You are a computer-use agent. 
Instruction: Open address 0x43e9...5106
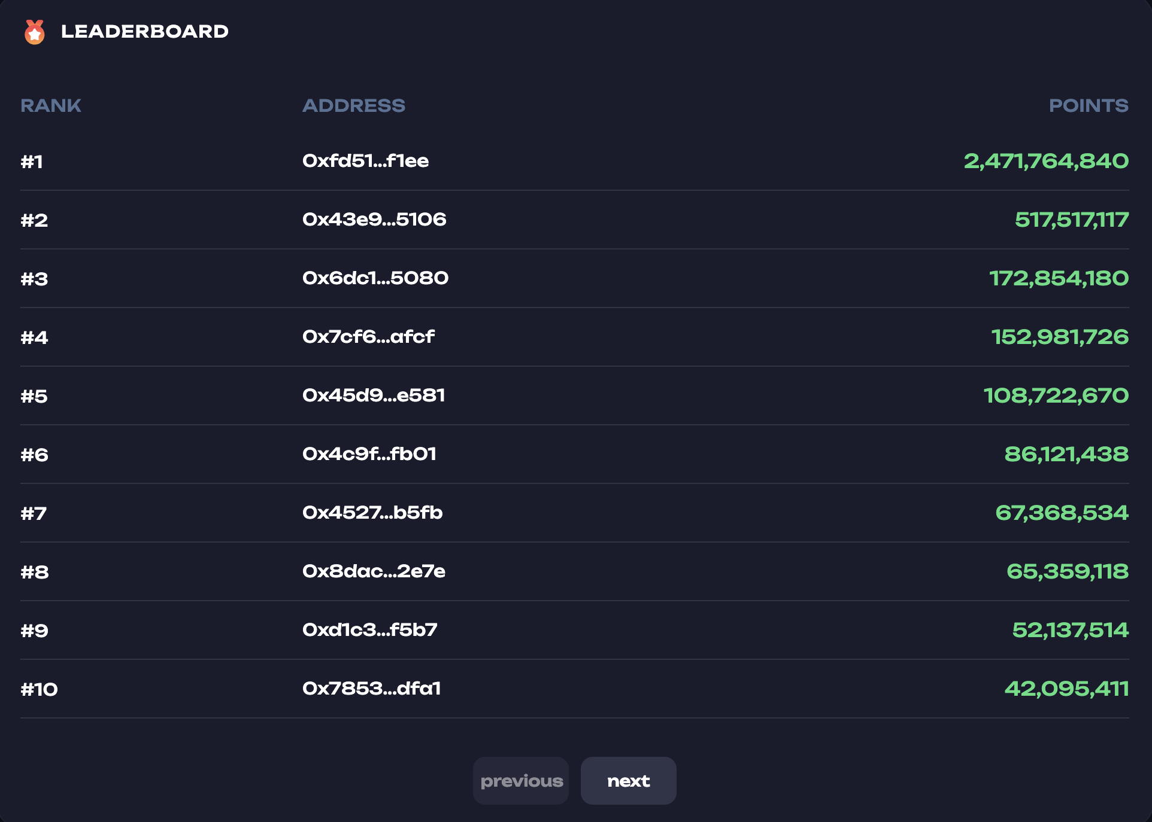(374, 220)
